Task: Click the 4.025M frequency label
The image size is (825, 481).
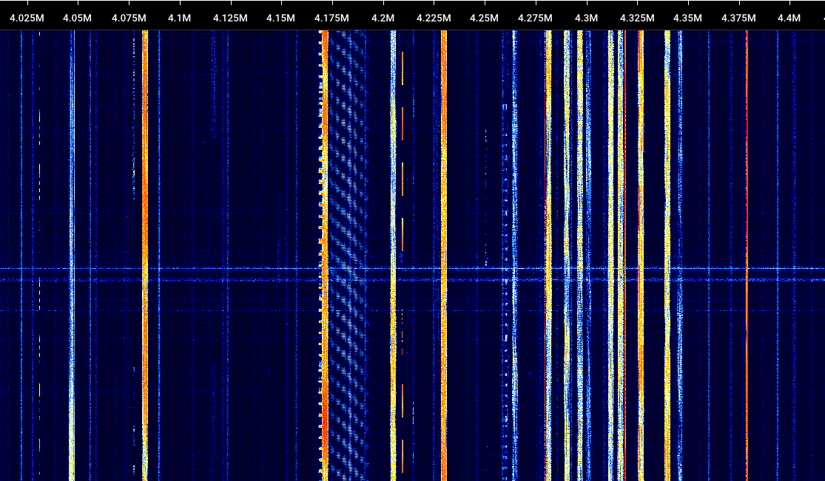Action: point(27,18)
